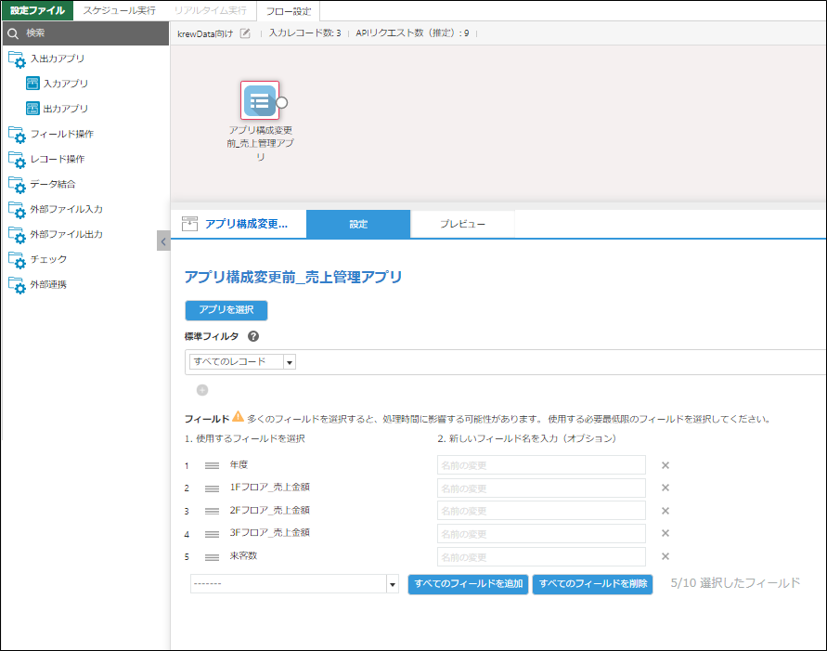Click the help question mark next to 標準フィルタ
827x651 pixels.
click(253, 337)
